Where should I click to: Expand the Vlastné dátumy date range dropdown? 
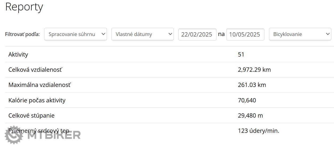coord(143,34)
